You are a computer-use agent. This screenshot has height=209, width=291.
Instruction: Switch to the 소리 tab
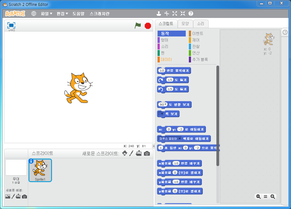click(x=201, y=24)
